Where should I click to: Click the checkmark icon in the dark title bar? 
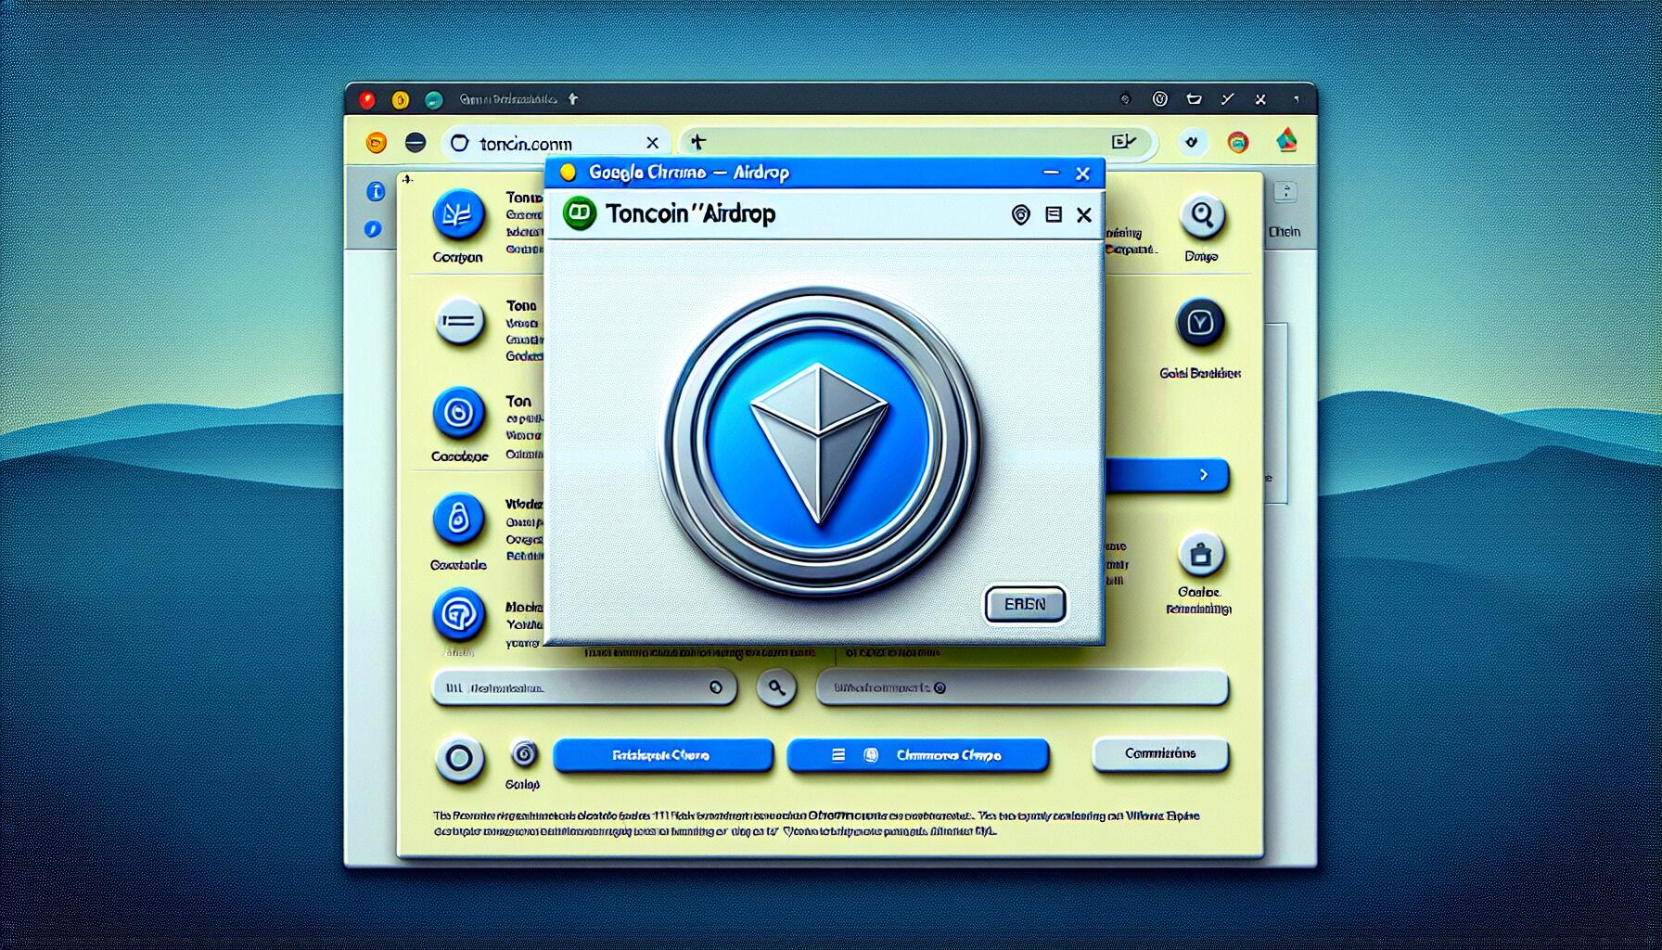tap(1227, 98)
